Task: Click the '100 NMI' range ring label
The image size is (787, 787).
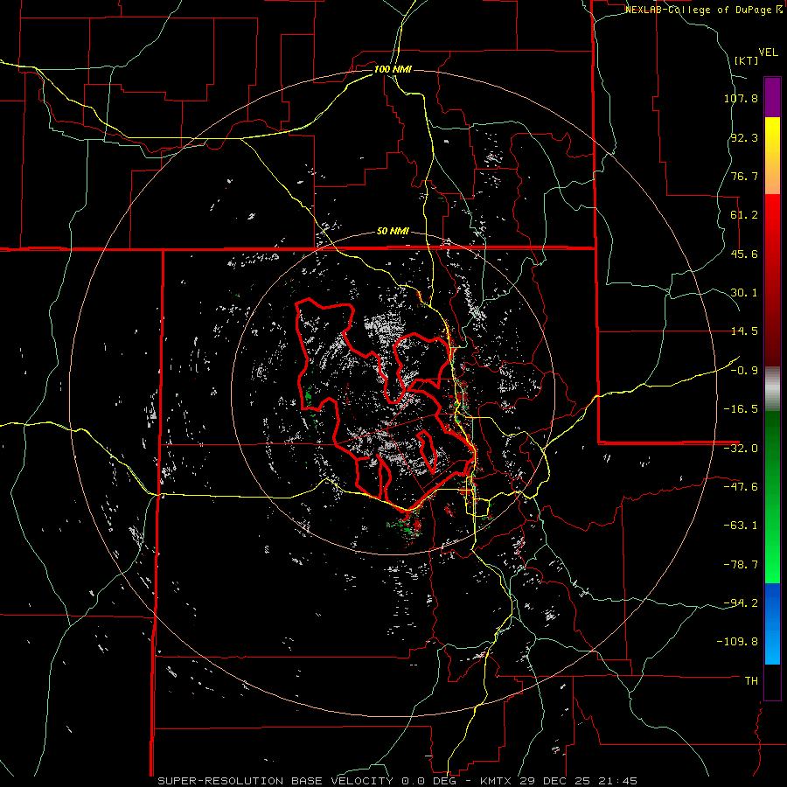Action: tap(393, 69)
